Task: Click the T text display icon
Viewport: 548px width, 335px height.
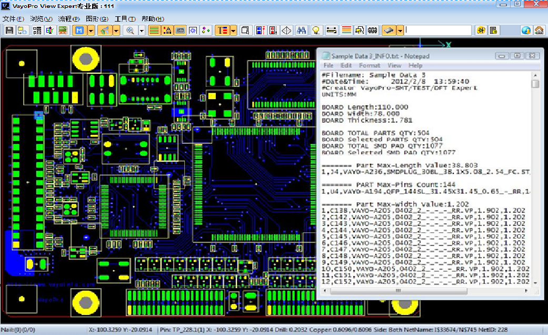Action: coord(222,31)
